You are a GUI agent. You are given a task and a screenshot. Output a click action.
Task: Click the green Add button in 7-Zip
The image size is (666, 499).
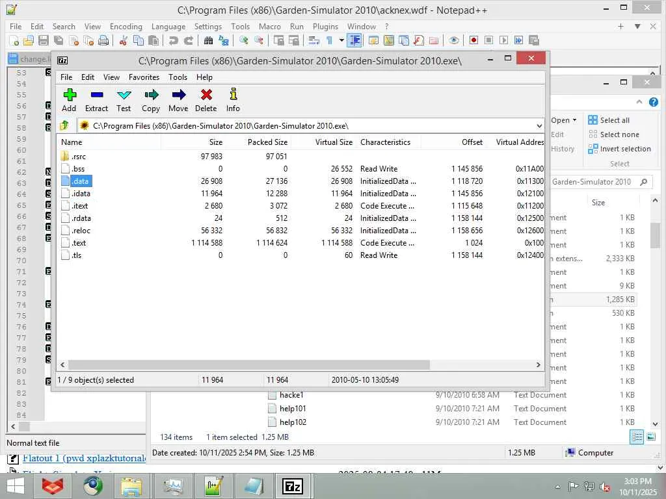[x=69, y=100]
